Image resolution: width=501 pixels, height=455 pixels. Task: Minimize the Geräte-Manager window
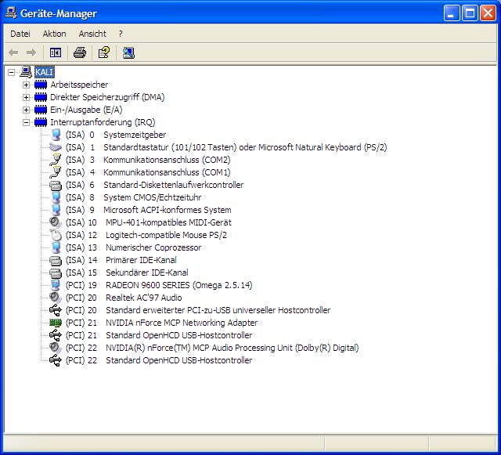[x=452, y=13]
